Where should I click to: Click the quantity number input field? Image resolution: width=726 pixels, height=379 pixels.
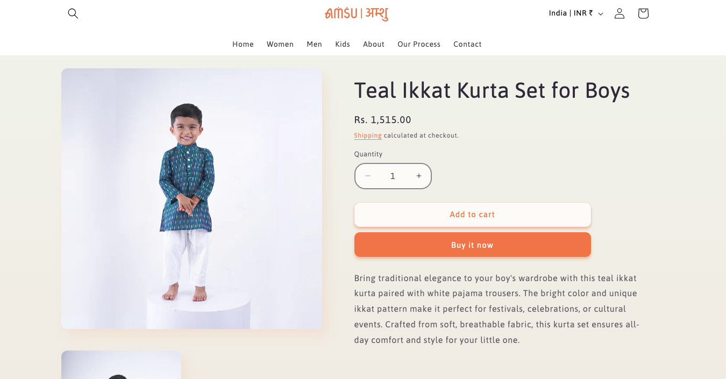click(x=393, y=176)
